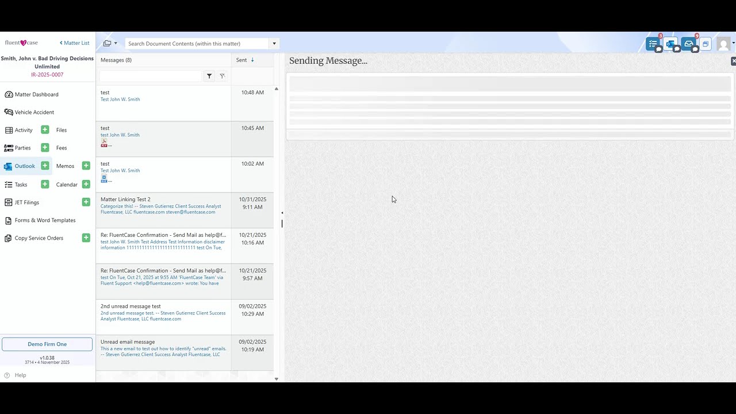The image size is (736, 414).
Task: Open the user avatar menu
Action: pyautogui.click(x=724, y=44)
